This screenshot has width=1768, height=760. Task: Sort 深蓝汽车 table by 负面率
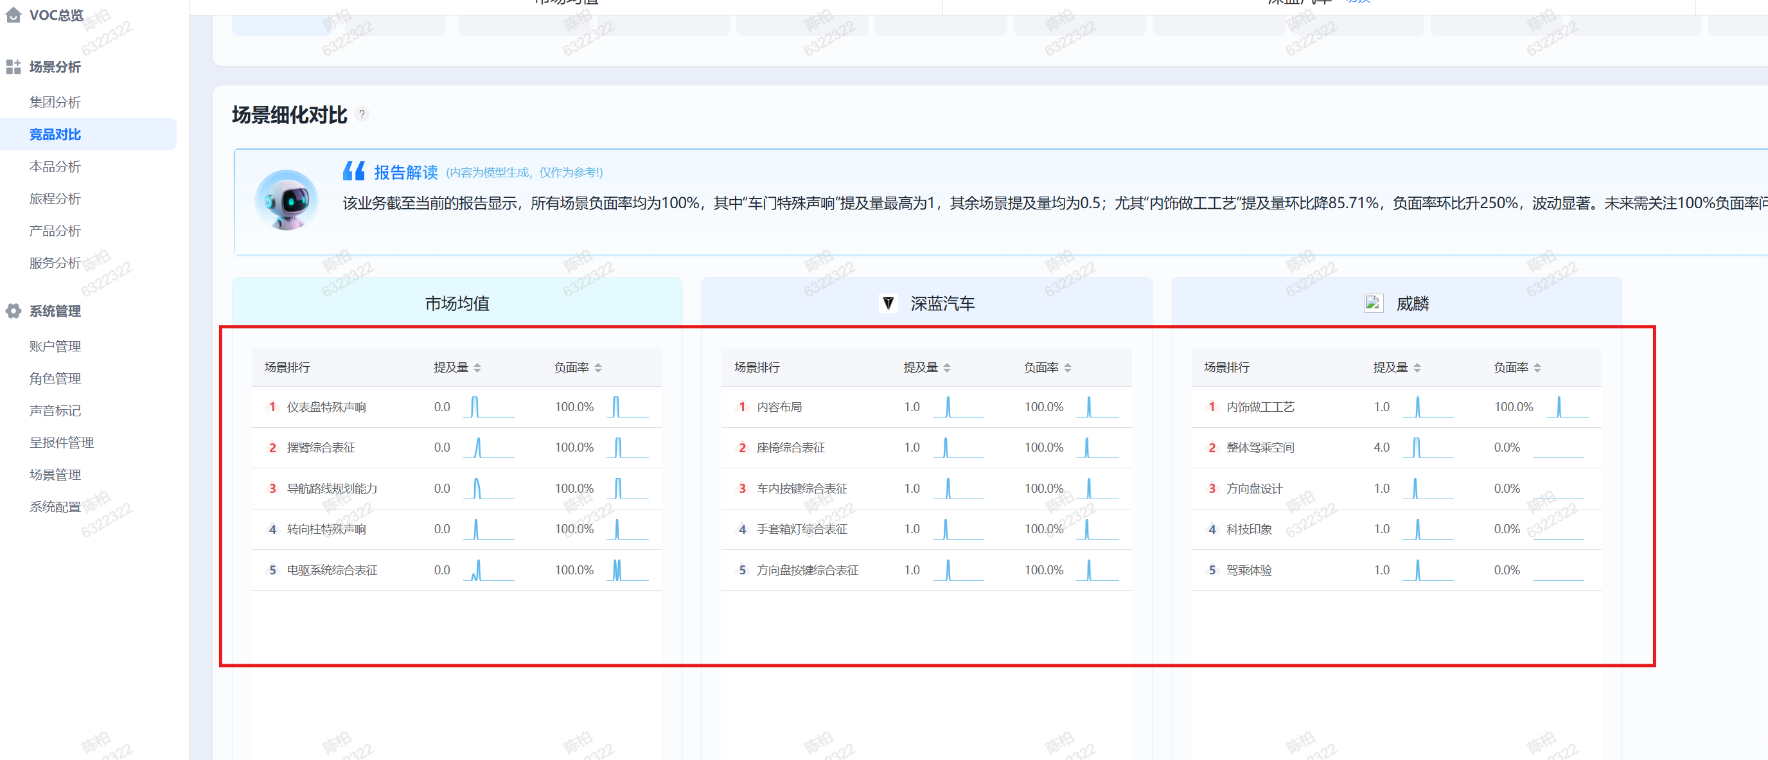tap(1067, 368)
